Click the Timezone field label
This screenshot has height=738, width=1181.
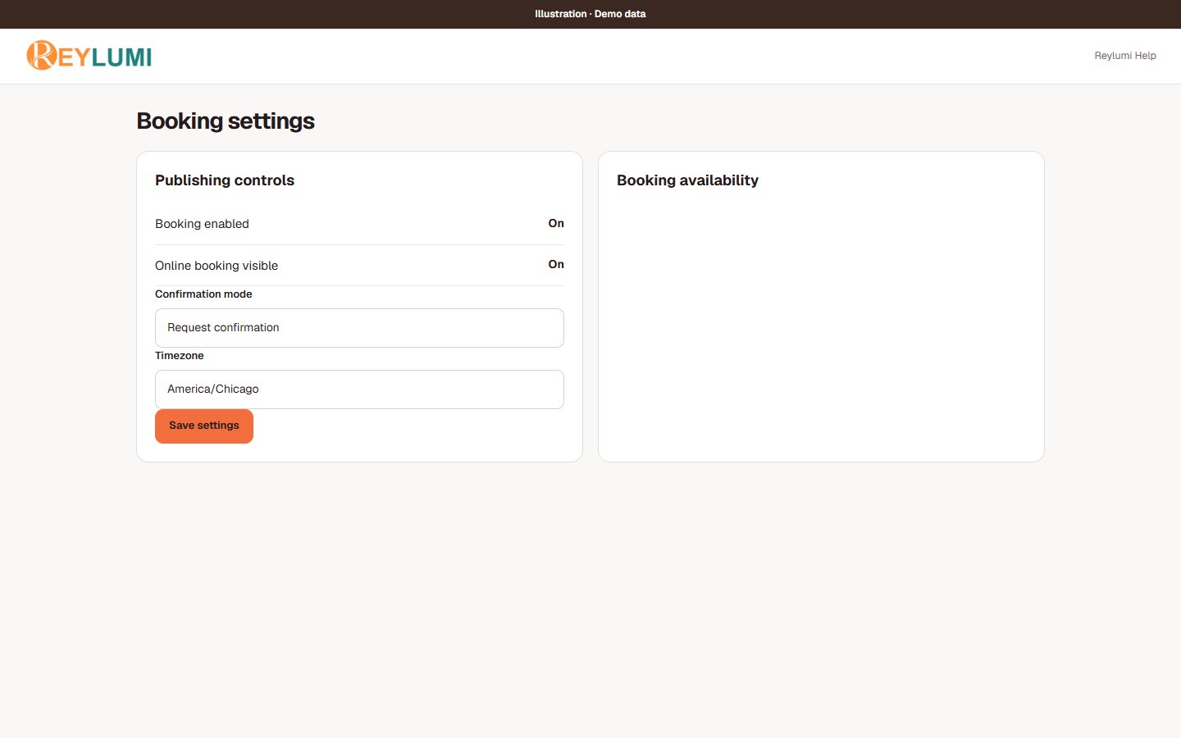pos(180,355)
